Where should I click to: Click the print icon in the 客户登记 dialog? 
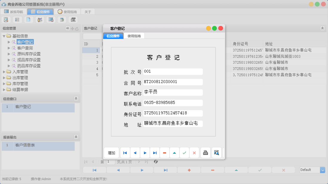coord(205,152)
